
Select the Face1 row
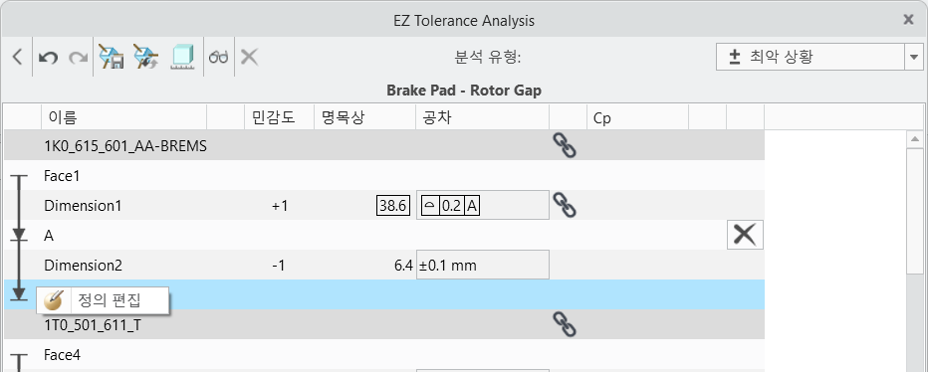(384, 175)
